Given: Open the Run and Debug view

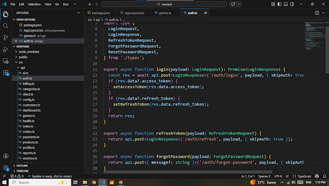Looking at the screenshot, I should pyautogui.click(x=6, y=49).
